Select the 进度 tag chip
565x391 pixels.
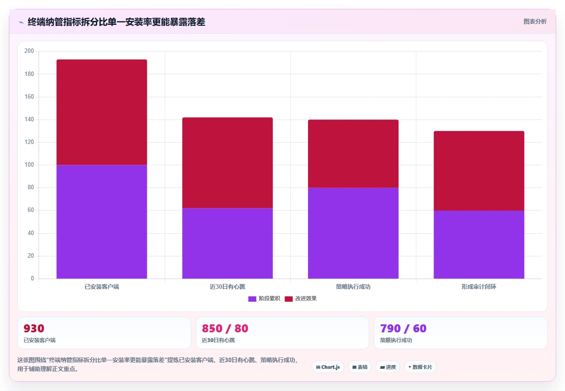[388, 367]
